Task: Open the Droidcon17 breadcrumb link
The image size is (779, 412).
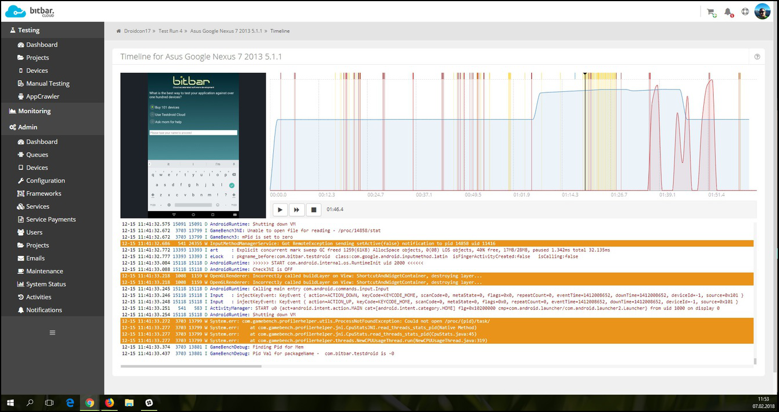Action: pos(136,31)
